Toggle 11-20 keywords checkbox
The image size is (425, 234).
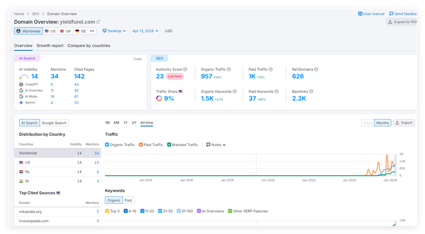[x=142, y=211]
